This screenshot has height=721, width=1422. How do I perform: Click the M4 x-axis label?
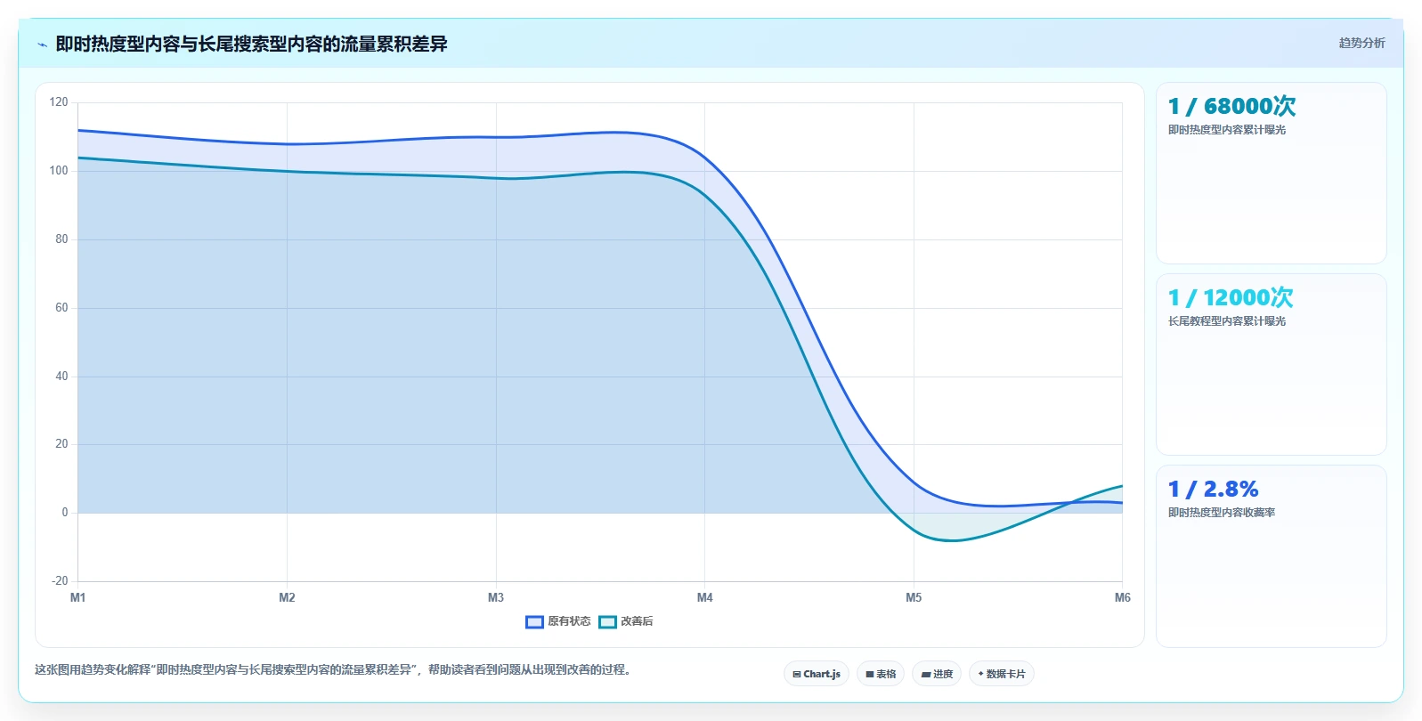(x=704, y=597)
